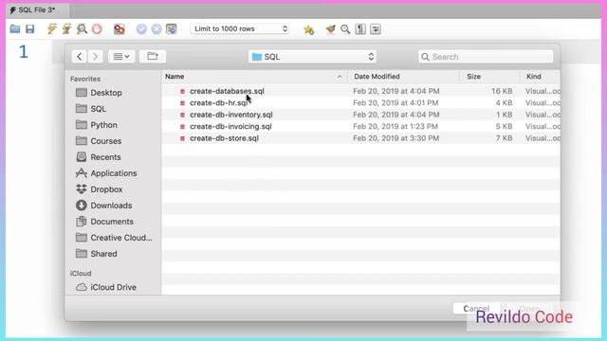This screenshot has width=607, height=341.
Task: Click the commit checkmark icon
Action: 141,29
